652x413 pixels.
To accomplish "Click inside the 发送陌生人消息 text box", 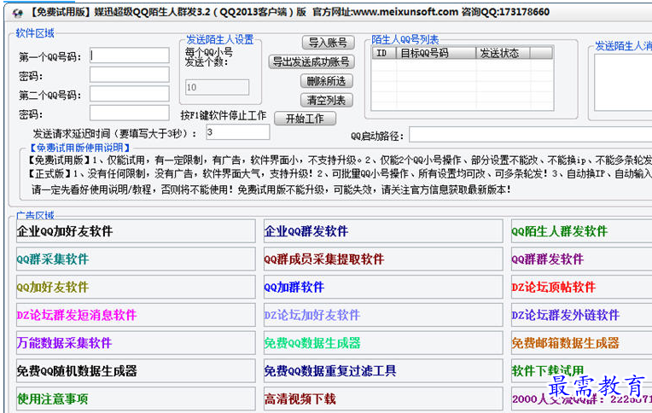I will tap(623, 83).
